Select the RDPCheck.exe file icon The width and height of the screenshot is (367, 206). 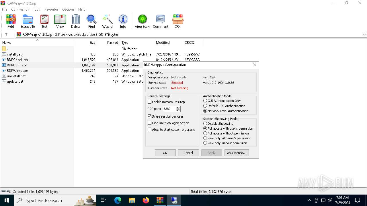click(4, 60)
